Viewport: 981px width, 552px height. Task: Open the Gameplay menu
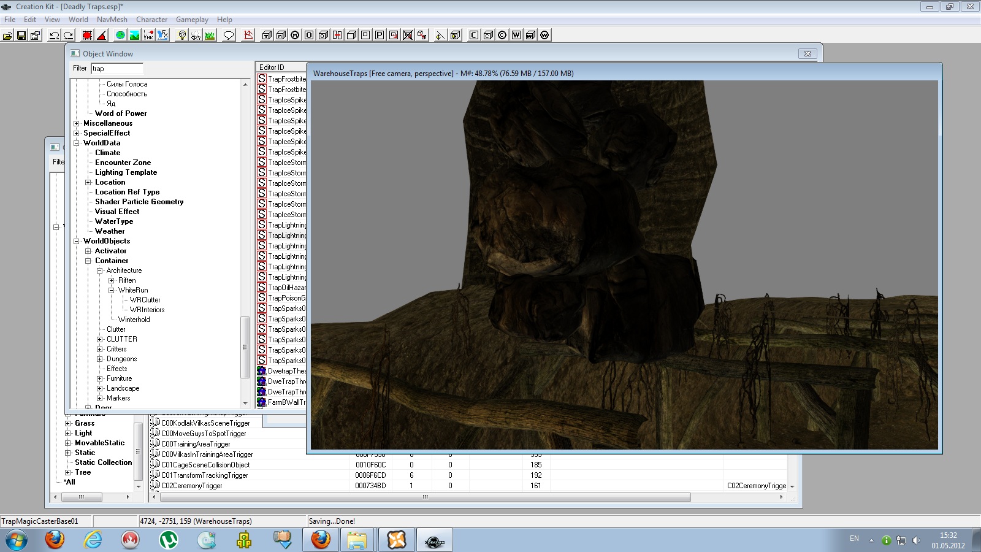192,20
